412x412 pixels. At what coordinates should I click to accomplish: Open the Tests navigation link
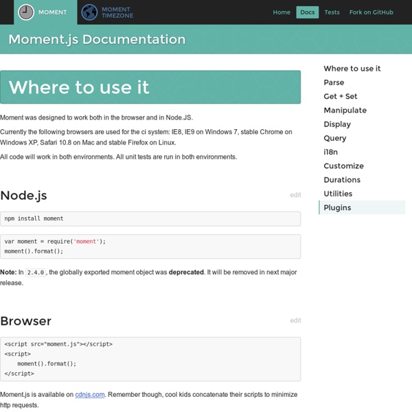(x=332, y=12)
